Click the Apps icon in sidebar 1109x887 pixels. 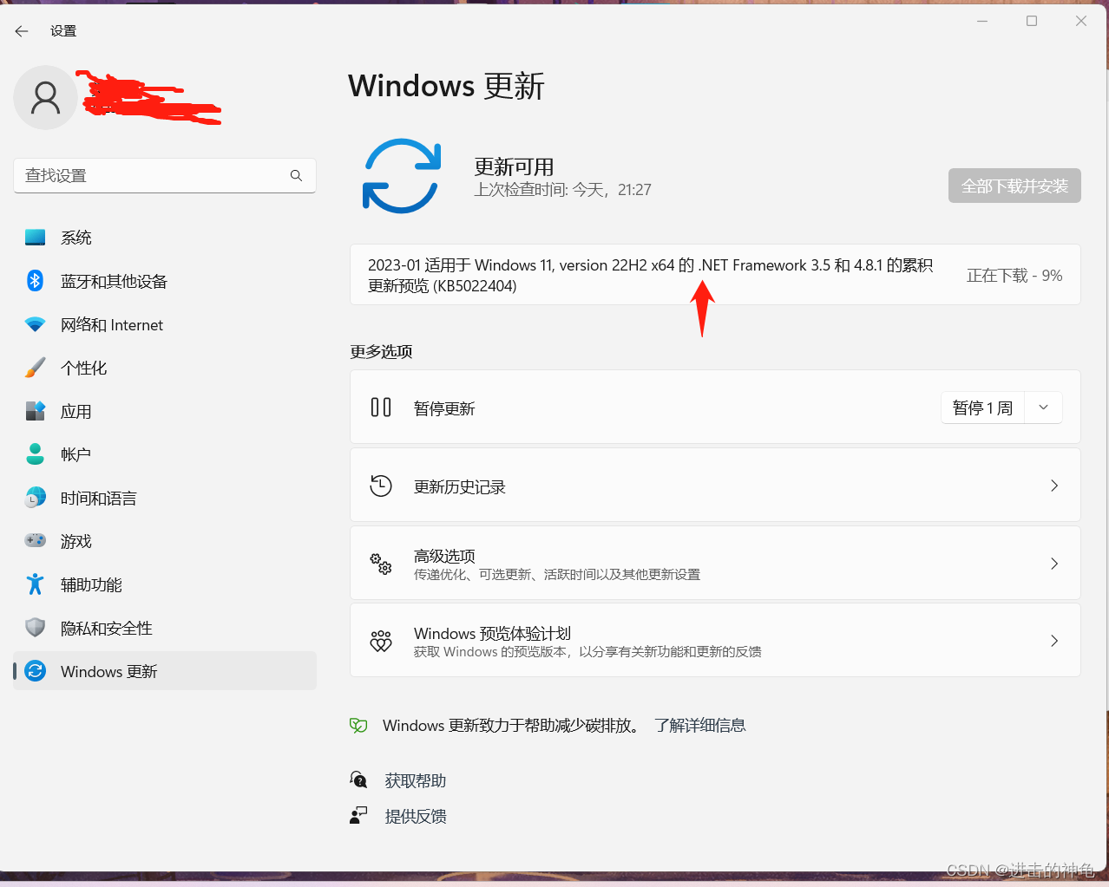point(35,411)
